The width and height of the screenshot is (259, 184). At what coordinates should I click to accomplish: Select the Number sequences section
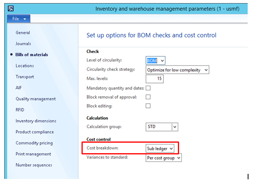pyautogui.click(x=34, y=165)
